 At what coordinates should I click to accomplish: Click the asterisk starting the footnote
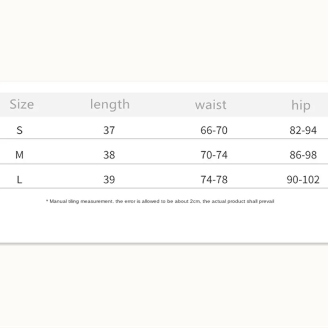47,201
